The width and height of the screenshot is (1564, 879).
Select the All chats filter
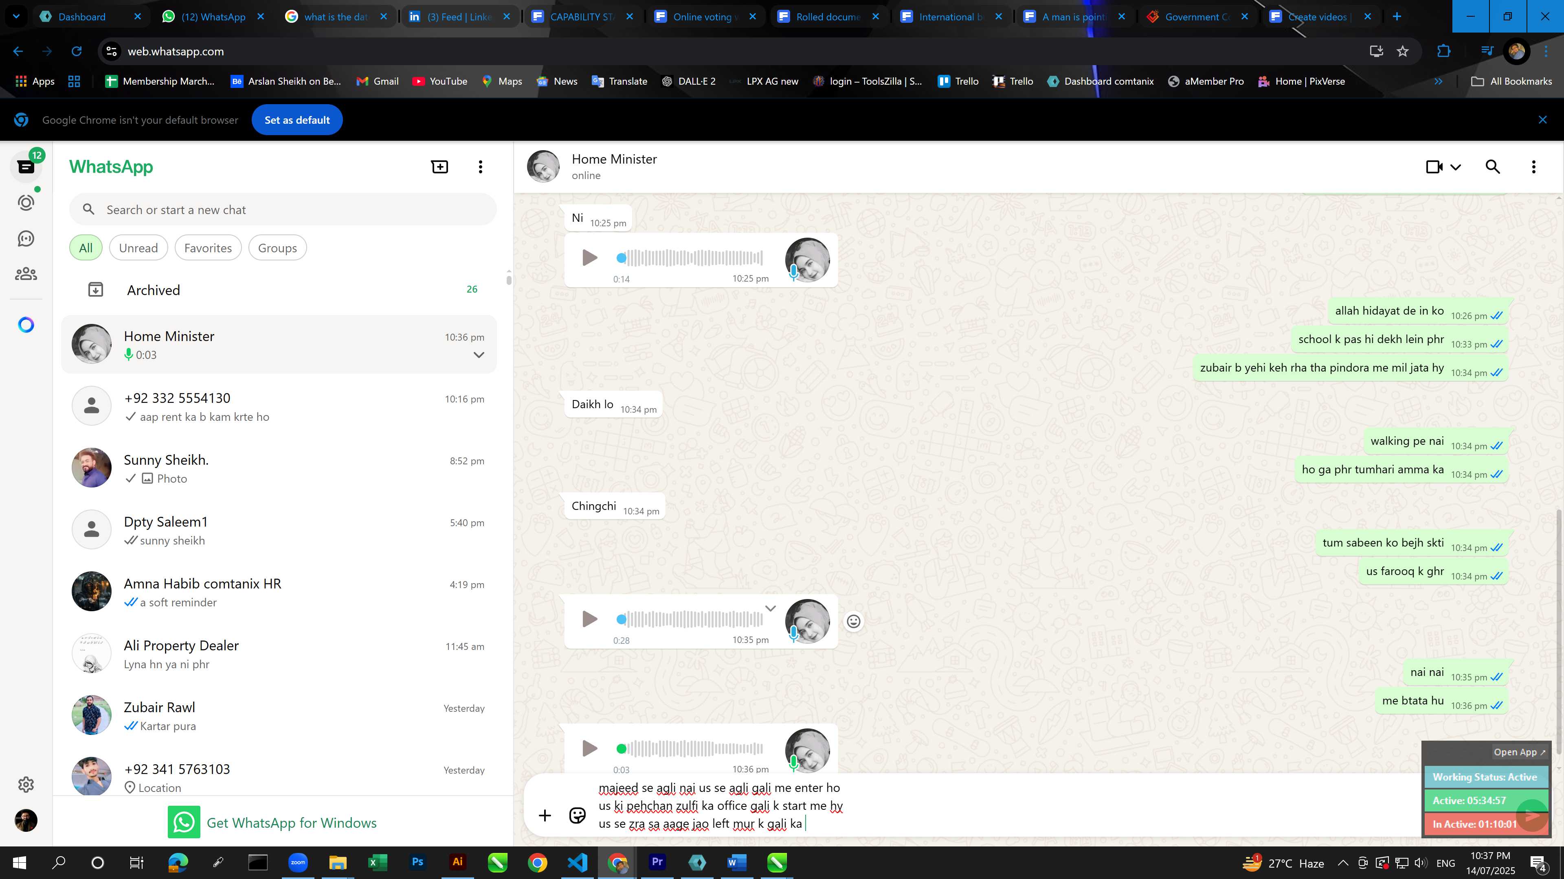[x=86, y=248]
